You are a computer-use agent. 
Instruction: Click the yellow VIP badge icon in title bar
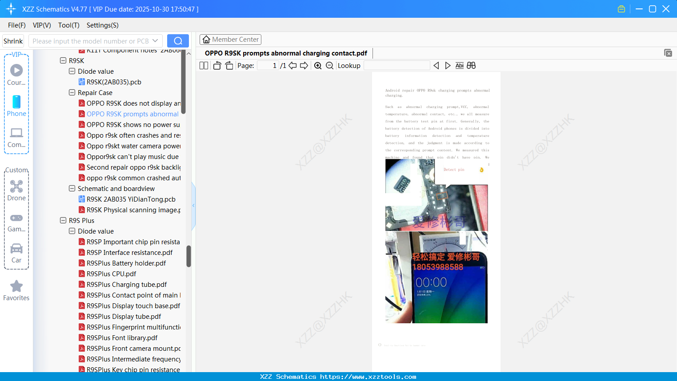point(621,9)
